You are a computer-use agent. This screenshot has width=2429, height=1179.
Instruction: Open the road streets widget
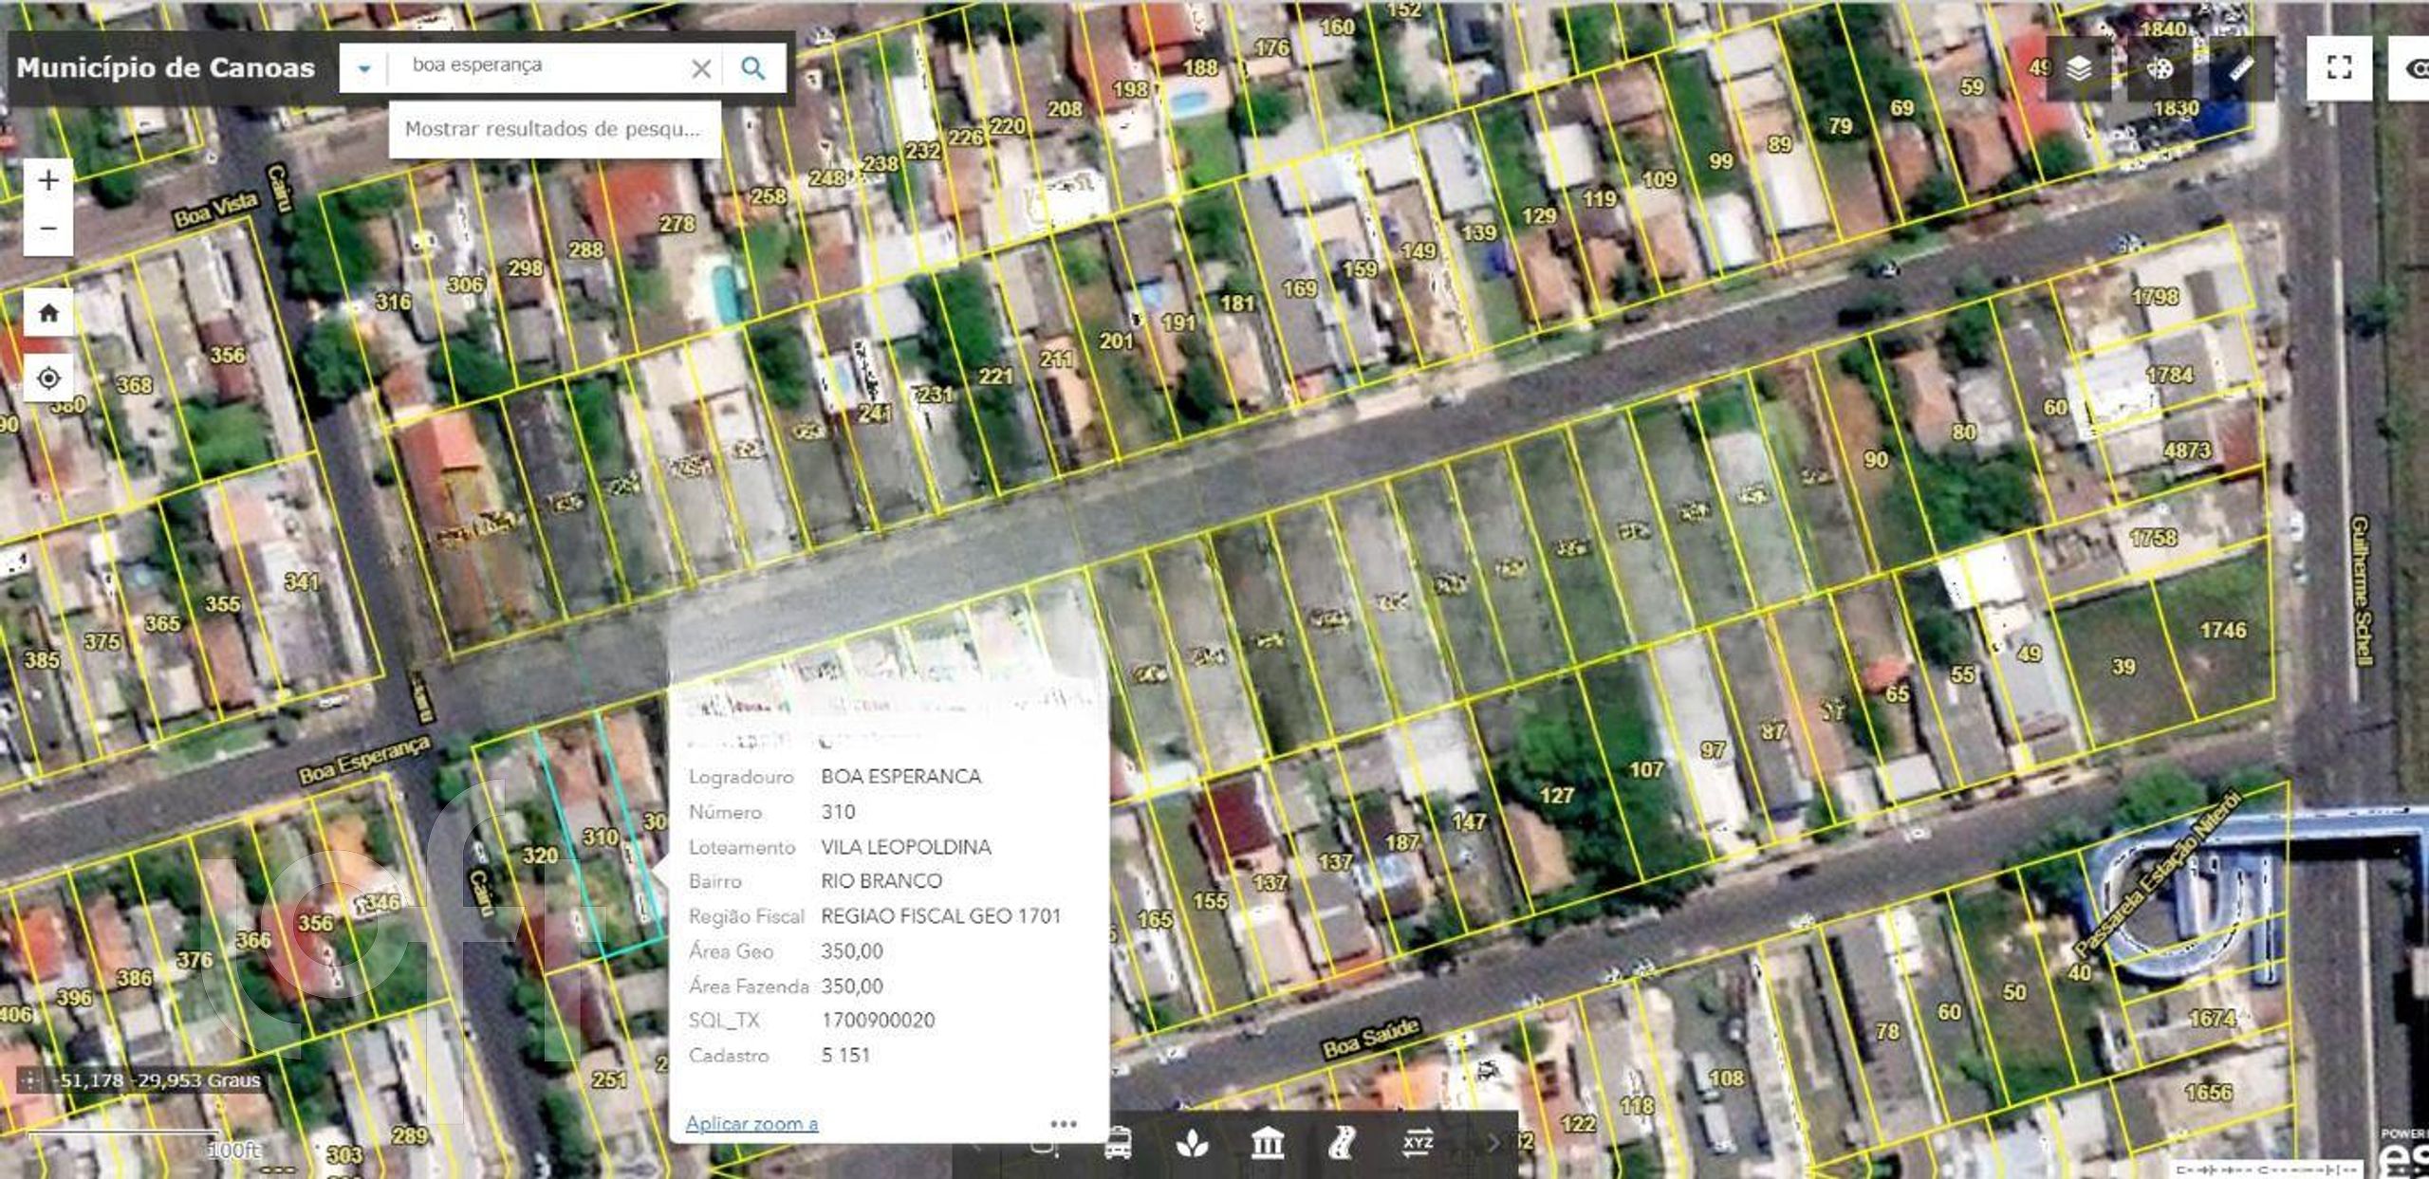pyautogui.click(x=1342, y=1144)
